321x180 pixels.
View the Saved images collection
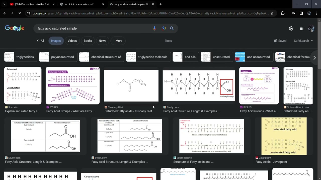(x=280, y=41)
